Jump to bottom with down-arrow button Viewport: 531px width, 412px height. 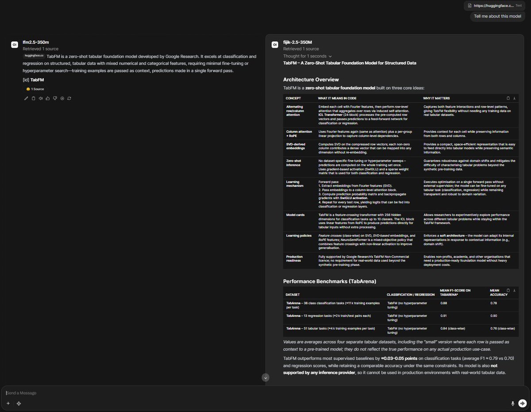click(x=265, y=377)
